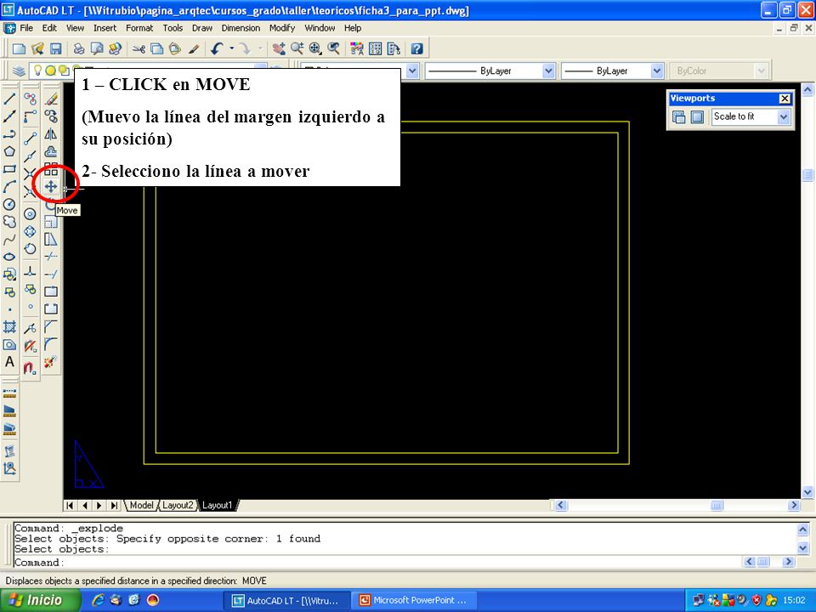Open the Format menu
The height and width of the screenshot is (612, 816).
(x=139, y=28)
